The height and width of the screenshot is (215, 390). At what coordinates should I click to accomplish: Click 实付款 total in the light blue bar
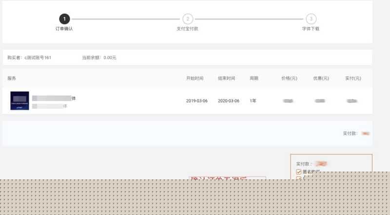(x=356, y=134)
